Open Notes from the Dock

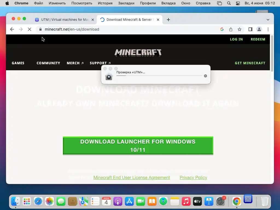coord(175,202)
